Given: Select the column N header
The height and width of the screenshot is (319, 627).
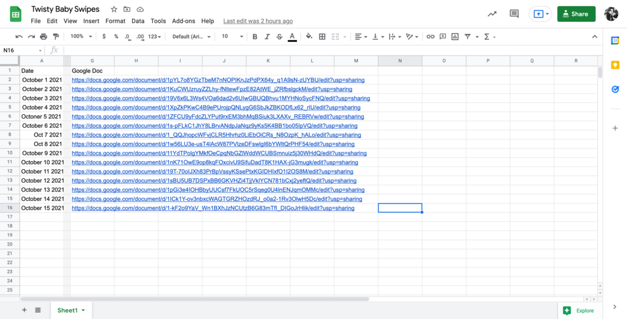Looking at the screenshot, I should pyautogui.click(x=400, y=61).
